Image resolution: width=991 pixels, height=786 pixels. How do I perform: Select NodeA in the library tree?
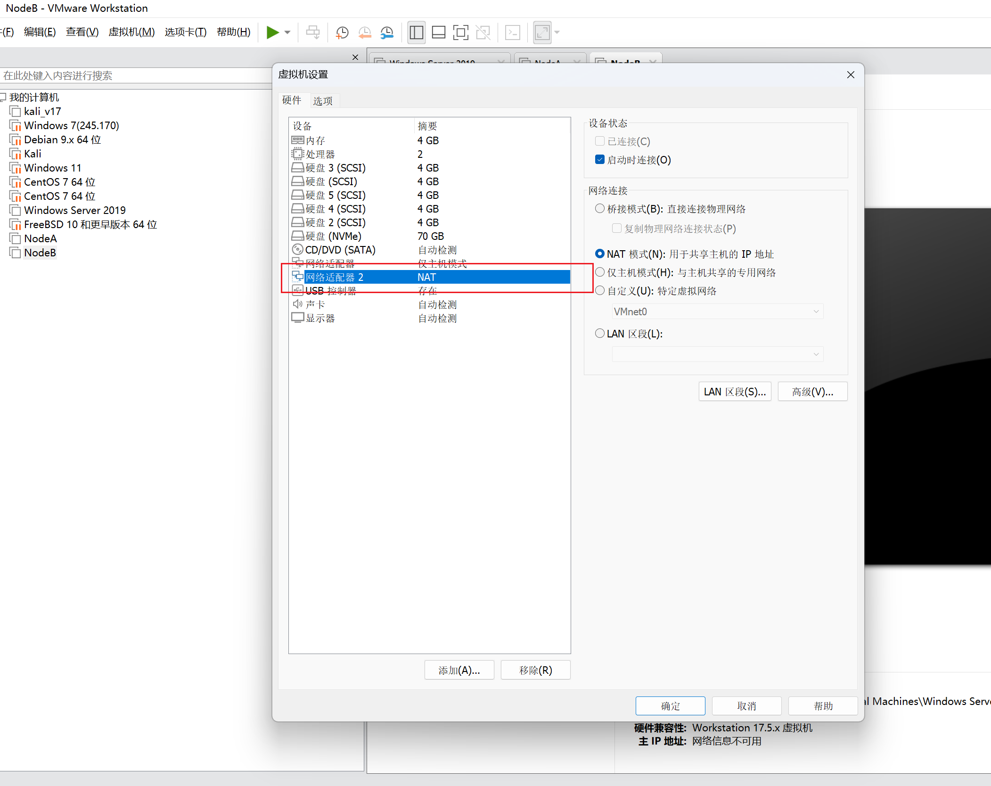coord(41,239)
